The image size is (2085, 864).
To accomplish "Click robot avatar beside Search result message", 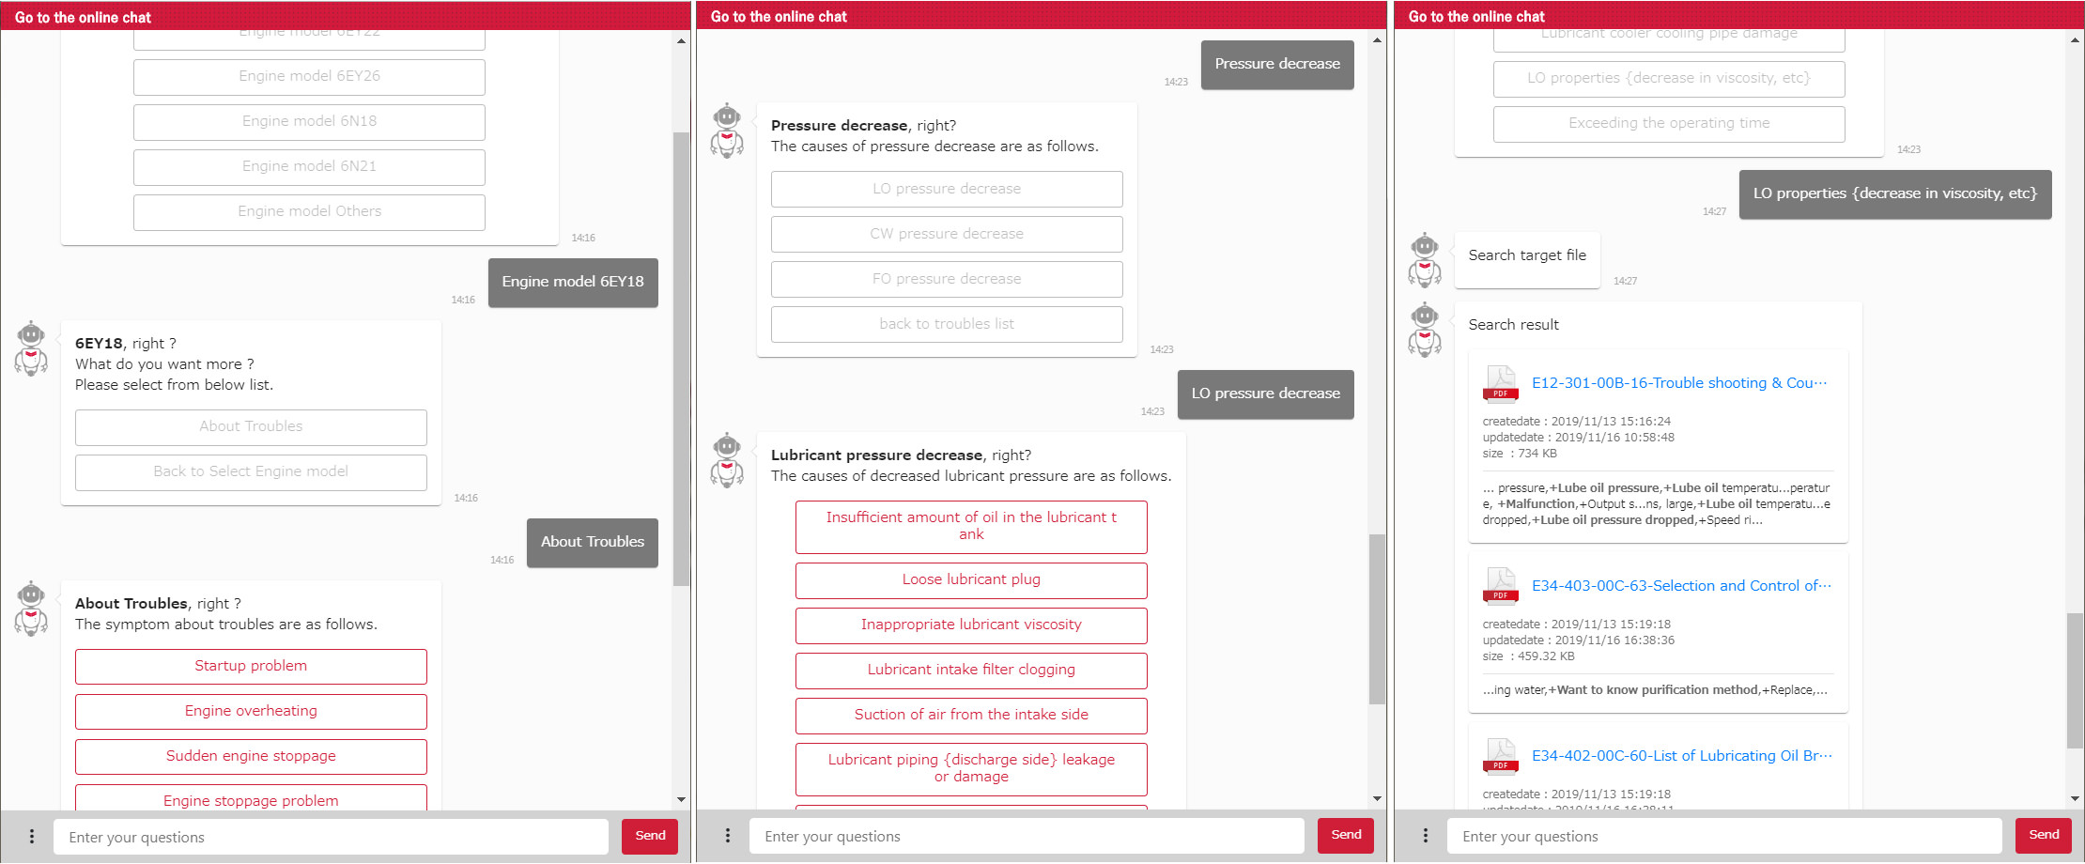I will (x=1425, y=330).
